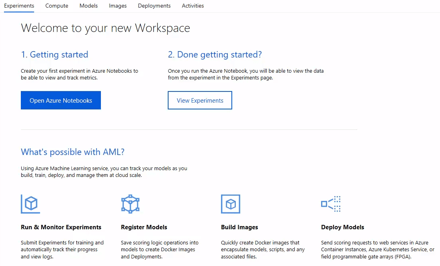Click the '2. Done getting started?' heading
440x266 pixels.
(x=215, y=54)
